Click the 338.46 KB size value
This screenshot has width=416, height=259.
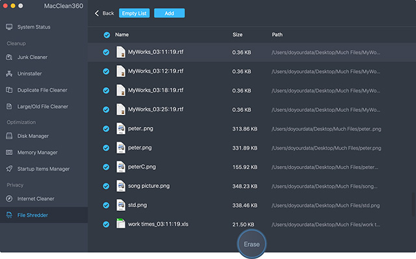(x=244, y=206)
